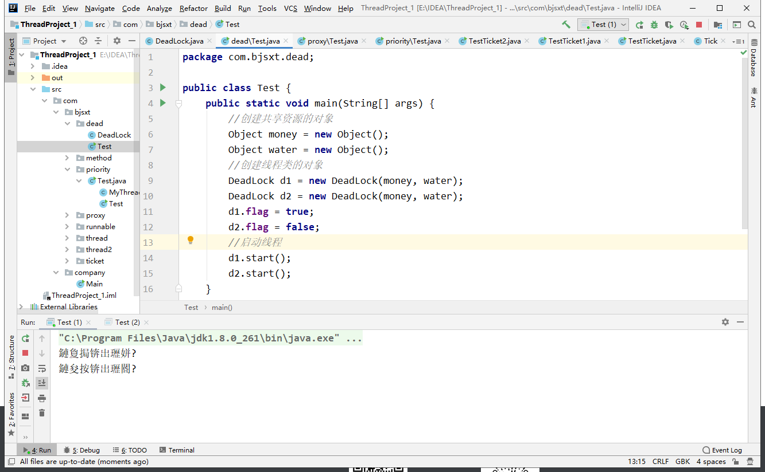Image resolution: width=765 pixels, height=472 pixels.
Task: Expand the ticket package
Action: tap(67, 261)
